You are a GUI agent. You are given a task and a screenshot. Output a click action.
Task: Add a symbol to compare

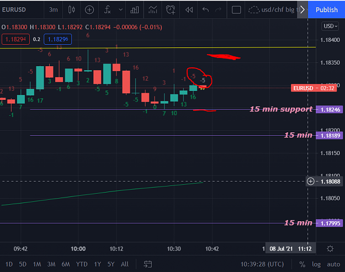(89, 10)
